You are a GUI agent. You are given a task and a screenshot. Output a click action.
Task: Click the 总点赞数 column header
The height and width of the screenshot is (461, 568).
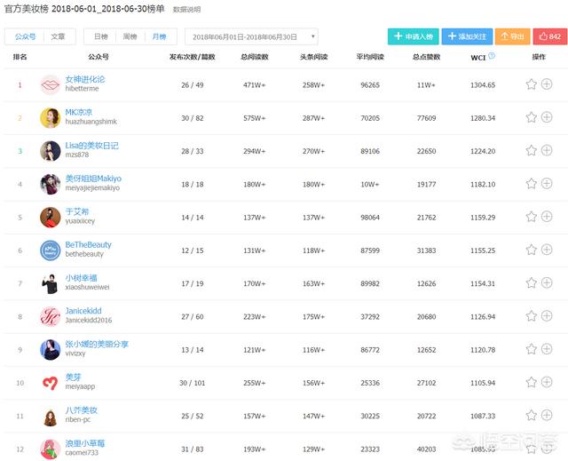point(427,57)
